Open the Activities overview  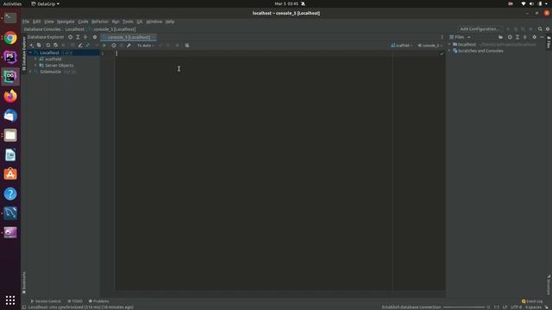12,3
